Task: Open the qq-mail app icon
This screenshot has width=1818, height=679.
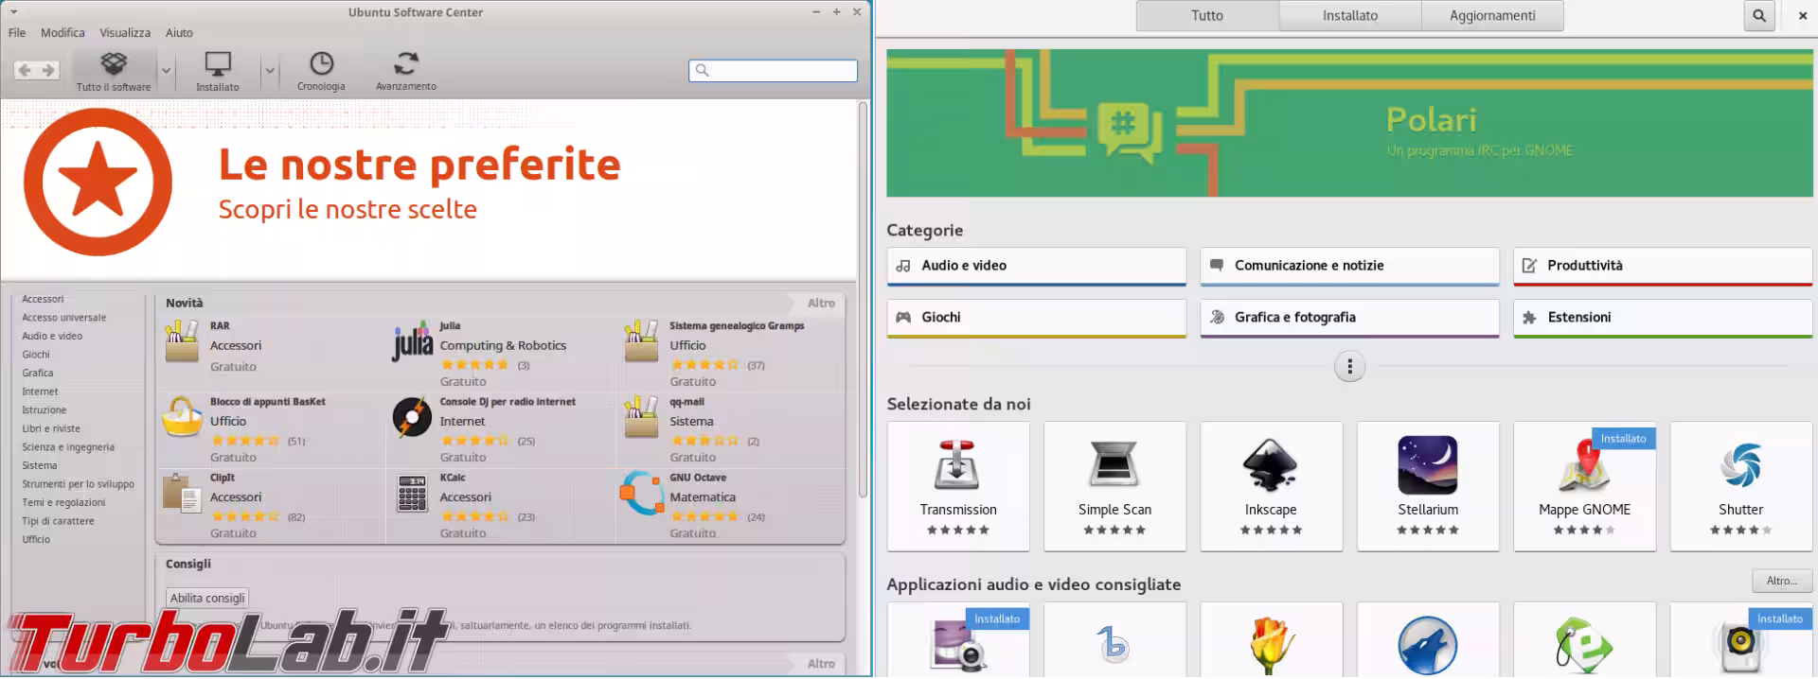Action: pyautogui.click(x=641, y=417)
